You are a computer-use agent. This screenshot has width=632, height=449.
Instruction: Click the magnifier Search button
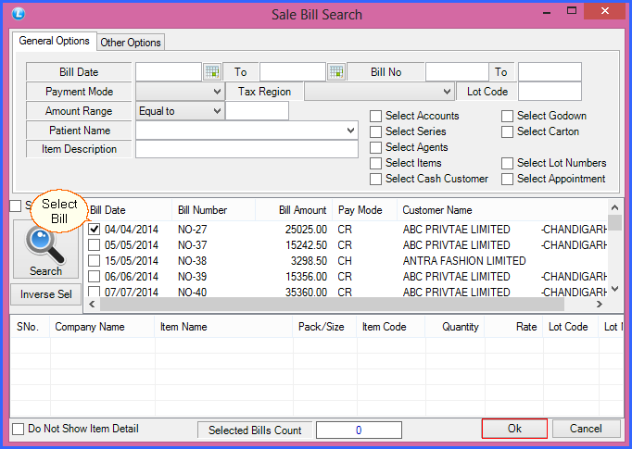(45, 248)
